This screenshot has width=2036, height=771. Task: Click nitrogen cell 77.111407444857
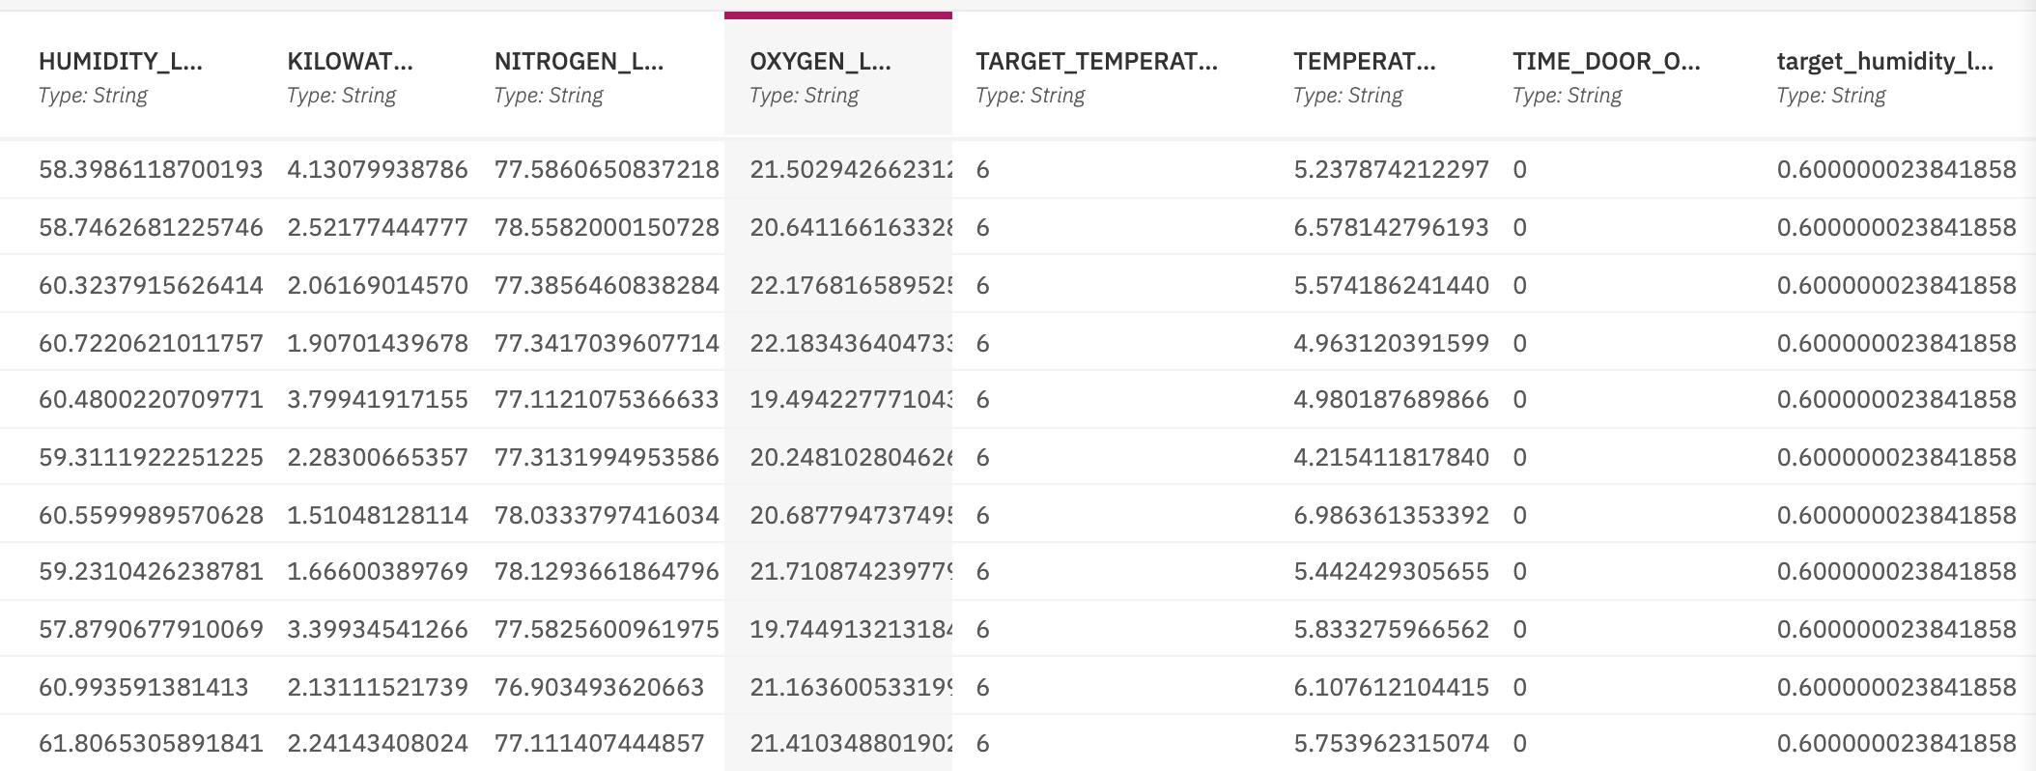click(599, 744)
